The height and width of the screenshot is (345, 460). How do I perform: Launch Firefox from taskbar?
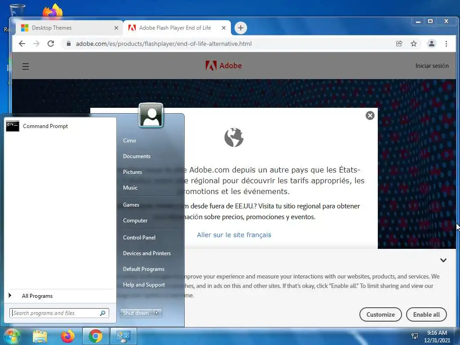pyautogui.click(x=67, y=336)
